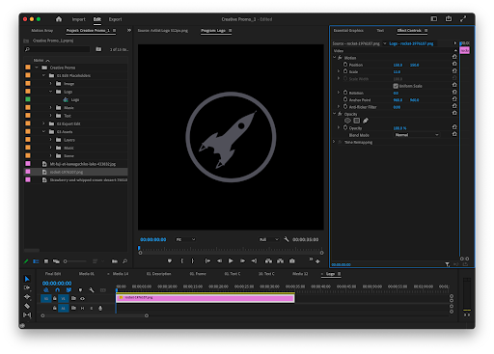Toggle Opacity animation stopwatch
The width and height of the screenshot is (494, 354).
pyautogui.click(x=345, y=127)
